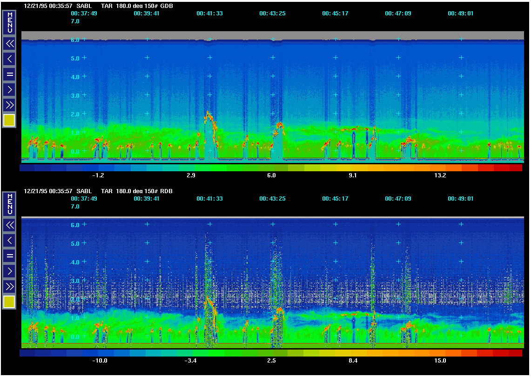
Task: Open the MENU button in the RDB panel
Action: pyautogui.click(x=9, y=203)
